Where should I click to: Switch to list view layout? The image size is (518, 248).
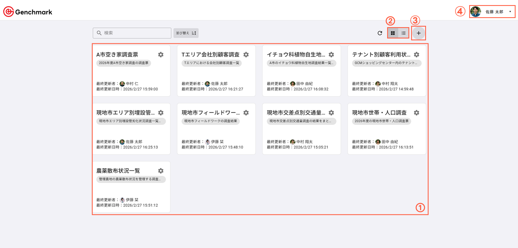pos(403,33)
